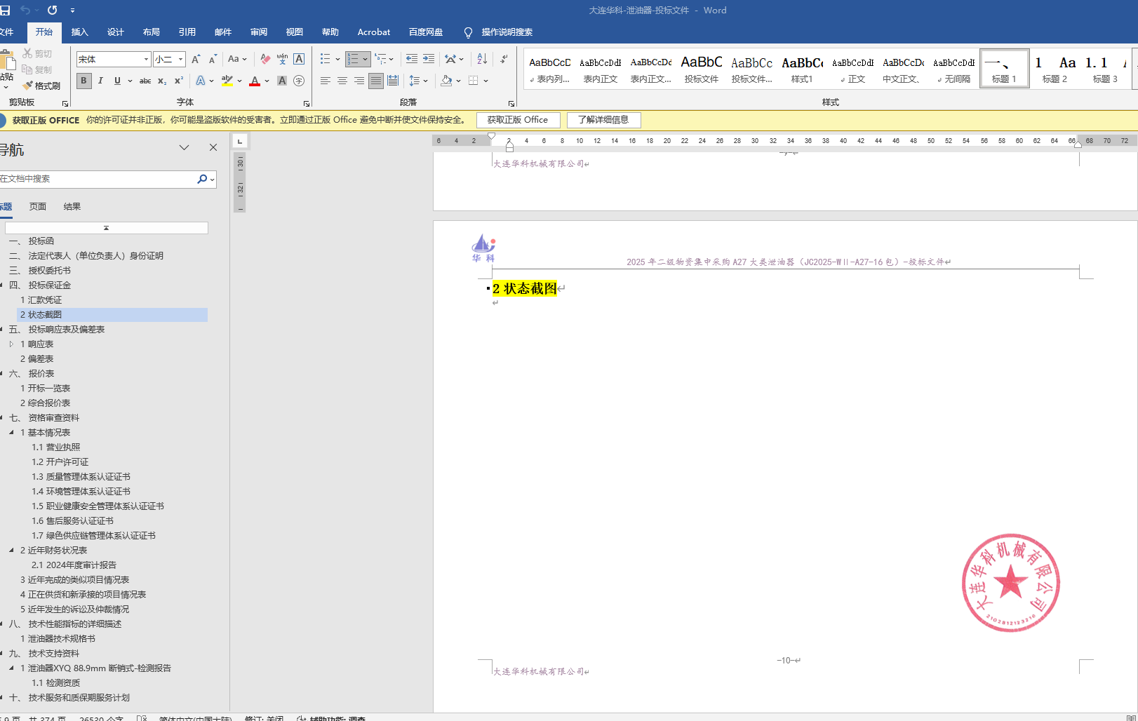Apply the red font color swatch

click(x=255, y=81)
